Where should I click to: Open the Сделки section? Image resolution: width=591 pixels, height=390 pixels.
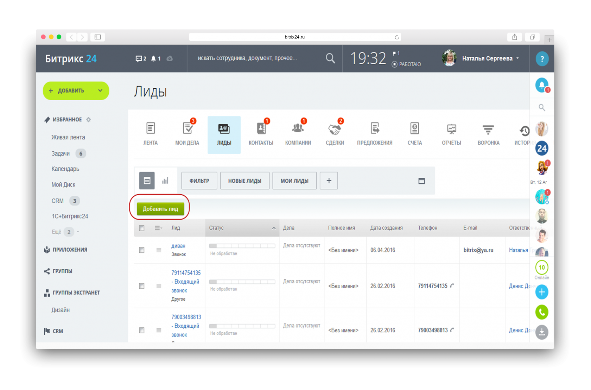pyautogui.click(x=335, y=134)
